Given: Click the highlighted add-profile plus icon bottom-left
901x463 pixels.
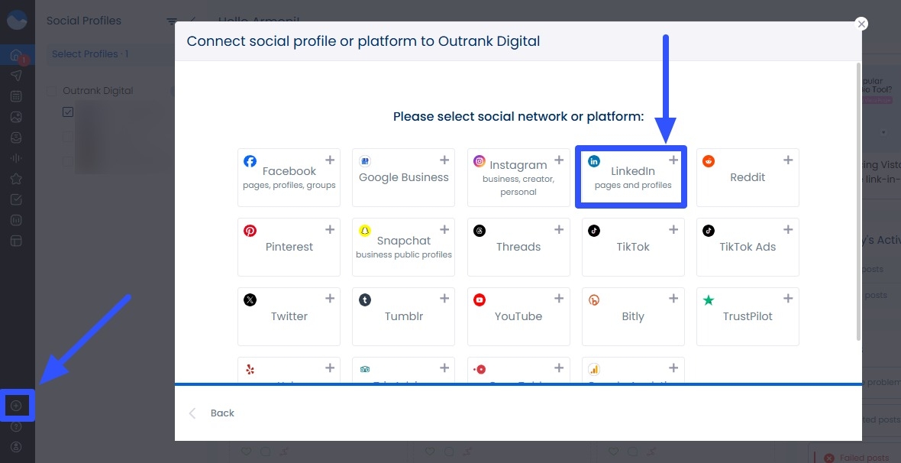Looking at the screenshot, I should coord(16,405).
